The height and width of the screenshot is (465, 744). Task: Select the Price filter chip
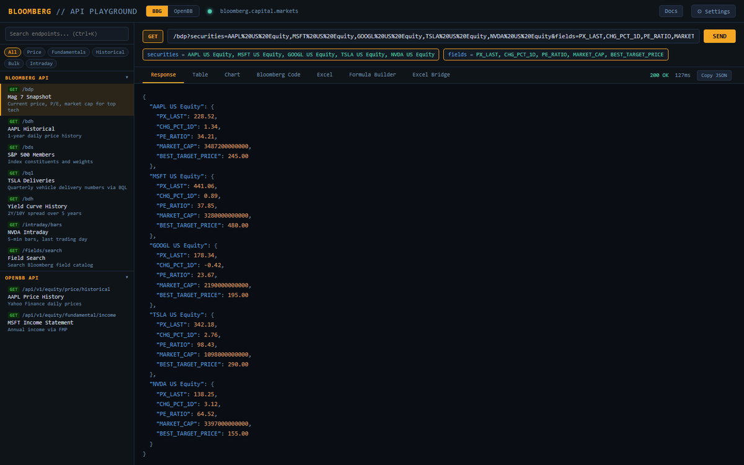[x=35, y=52]
